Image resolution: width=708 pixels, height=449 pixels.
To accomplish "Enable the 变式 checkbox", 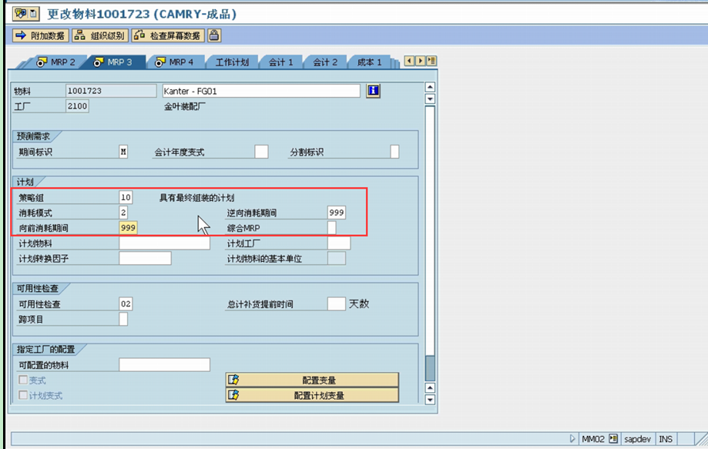I will (22, 378).
